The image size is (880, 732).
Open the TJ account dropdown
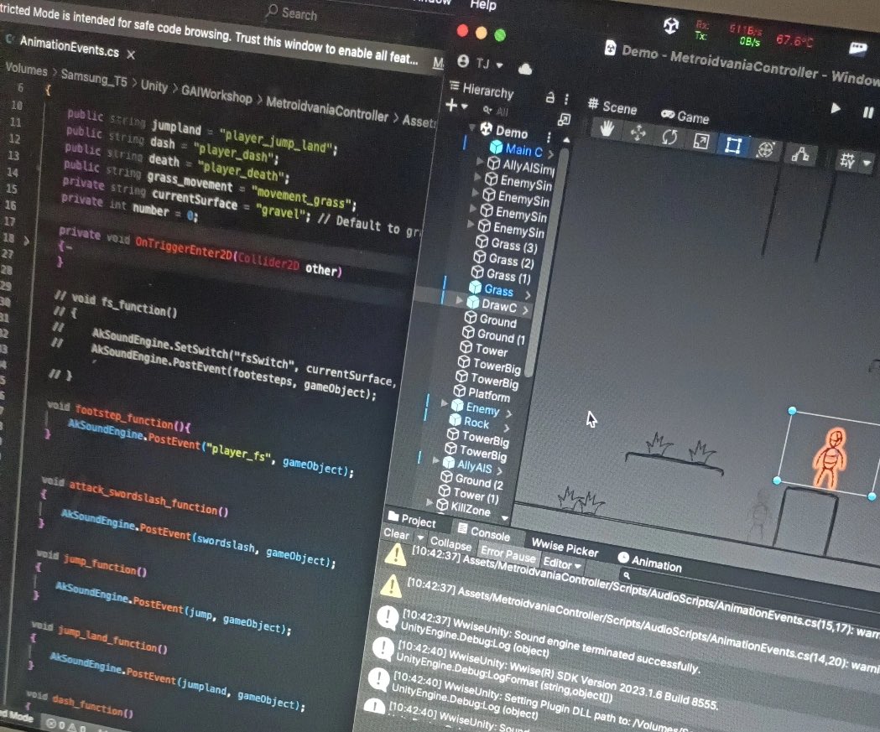click(481, 63)
